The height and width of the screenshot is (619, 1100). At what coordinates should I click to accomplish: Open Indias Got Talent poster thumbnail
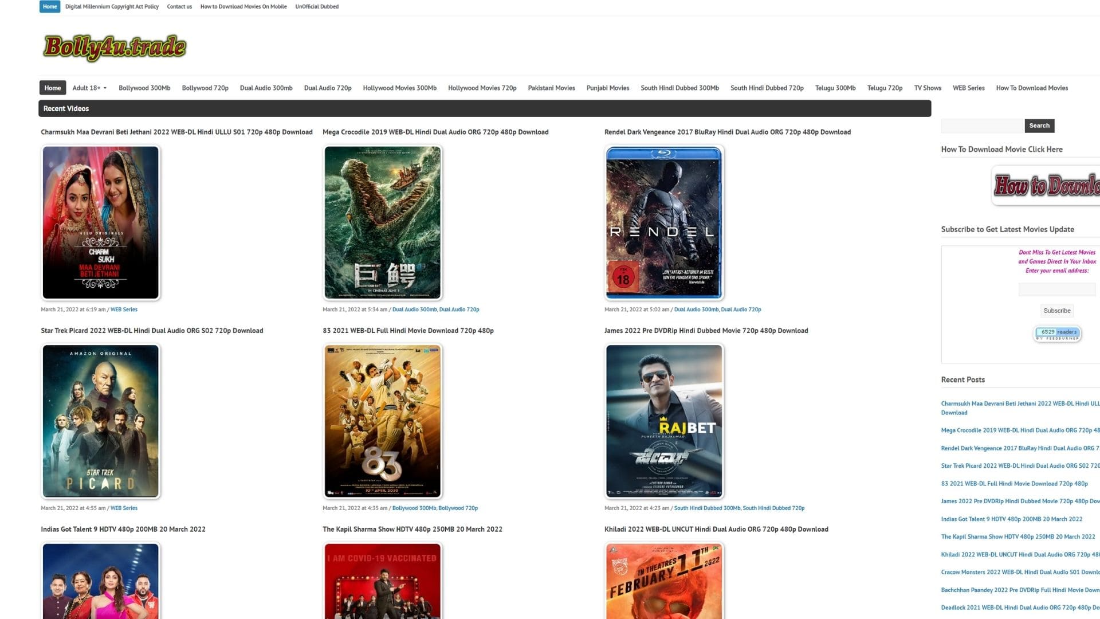pos(101,581)
